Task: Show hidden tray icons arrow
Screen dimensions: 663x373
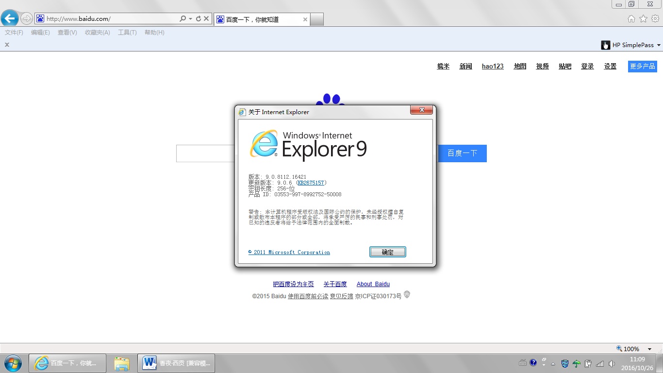Action: [553, 364]
